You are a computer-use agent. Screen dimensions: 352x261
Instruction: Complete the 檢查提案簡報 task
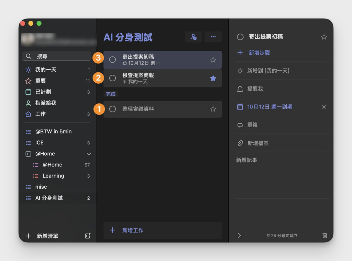112,78
